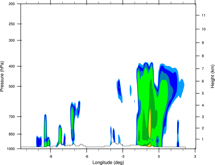Select the 700 pressure tick label

12,117
